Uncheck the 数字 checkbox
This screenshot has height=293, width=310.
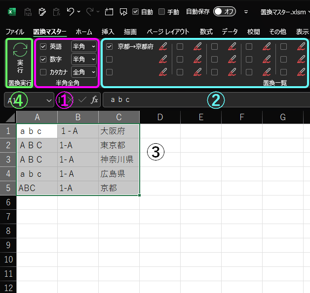[x=43, y=60]
